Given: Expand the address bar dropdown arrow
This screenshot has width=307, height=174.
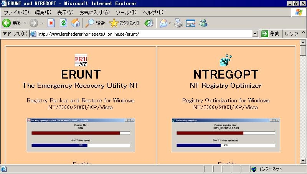Looking at the screenshot, I should pyautogui.click(x=255, y=34).
